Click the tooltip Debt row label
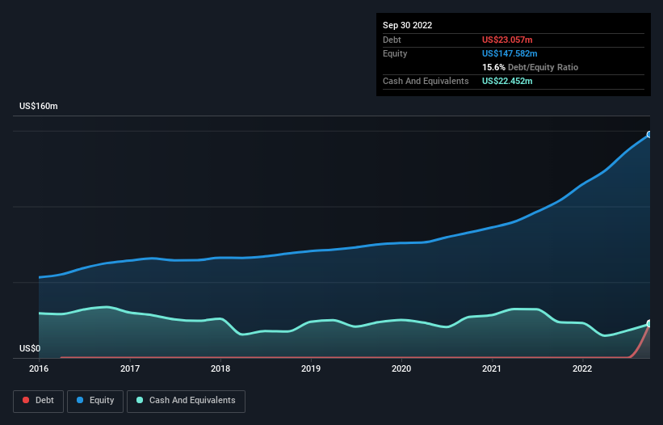663x425 pixels. (392, 40)
